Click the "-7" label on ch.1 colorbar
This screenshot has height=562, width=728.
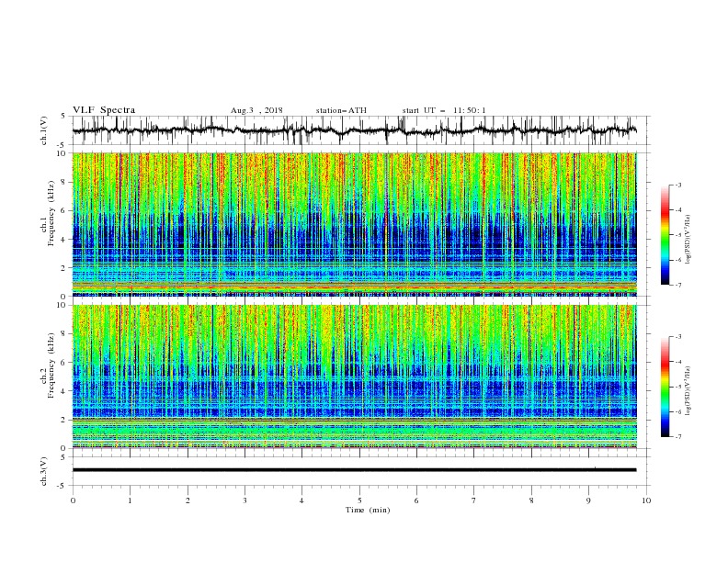(x=678, y=286)
